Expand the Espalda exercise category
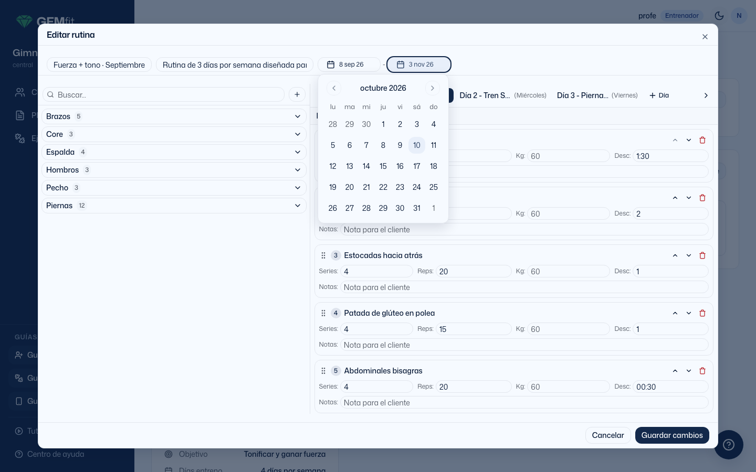Viewport: 756px width, 472px height. [174, 152]
